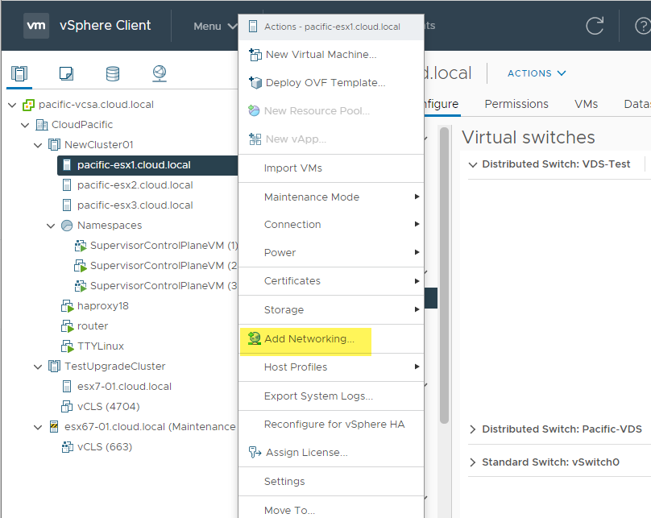
Task: Open Storage submenu
Action: click(331, 309)
